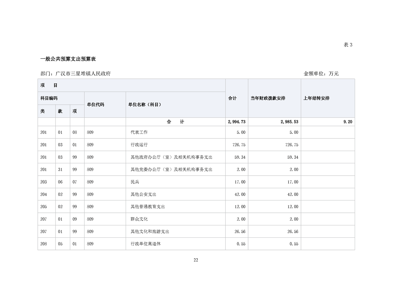Click 26.56 in the 合计 column
Viewport: 404px width, 286px height.
coord(240,232)
